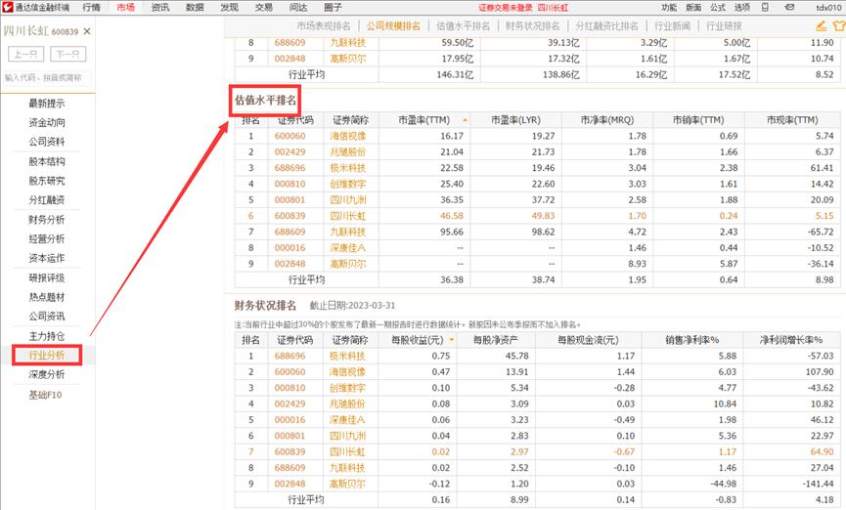The image size is (846, 510).
Task: Sort valuation table by 市净率(MRQ) column header
Action: tap(607, 120)
